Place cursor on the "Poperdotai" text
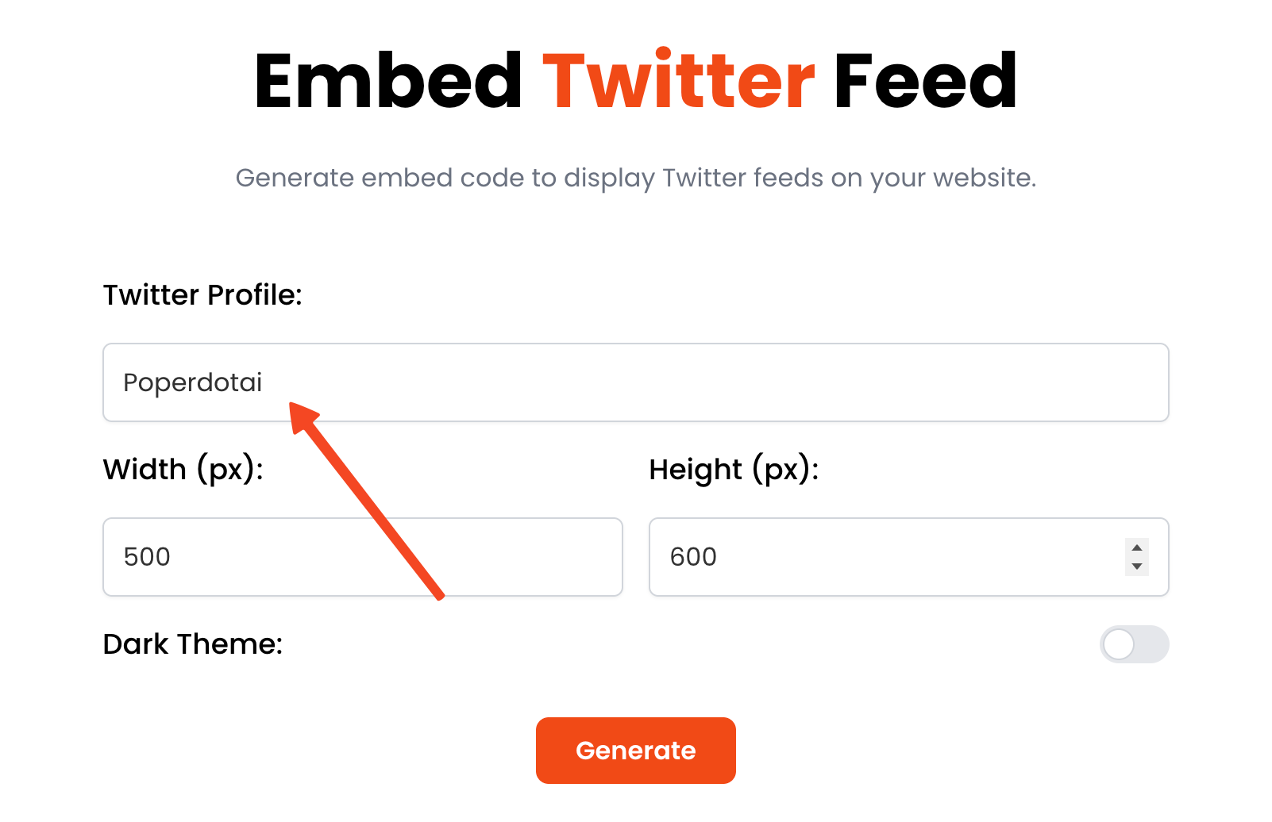Image resolution: width=1272 pixels, height=822 pixels. pyautogui.click(x=192, y=382)
